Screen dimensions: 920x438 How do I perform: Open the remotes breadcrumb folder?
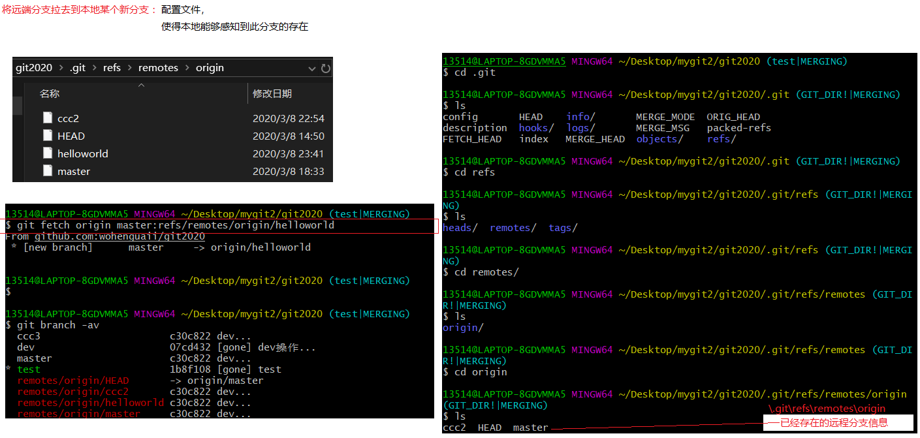tap(158, 68)
